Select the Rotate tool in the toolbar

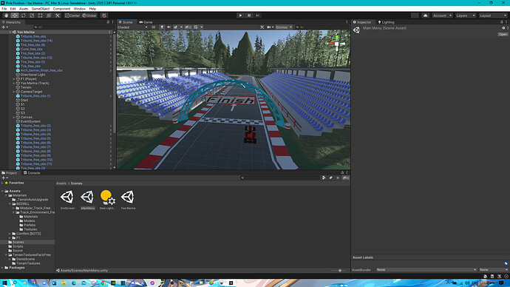click(x=23, y=16)
